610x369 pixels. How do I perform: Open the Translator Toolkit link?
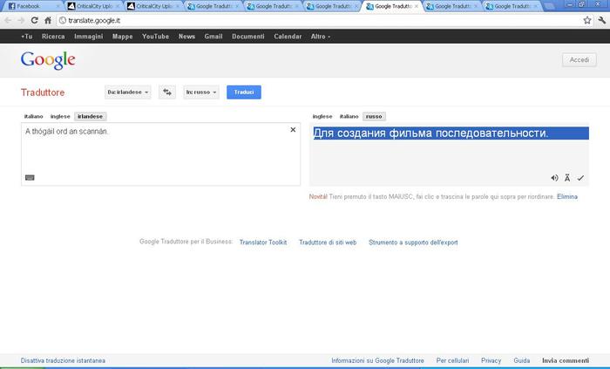[x=263, y=243]
